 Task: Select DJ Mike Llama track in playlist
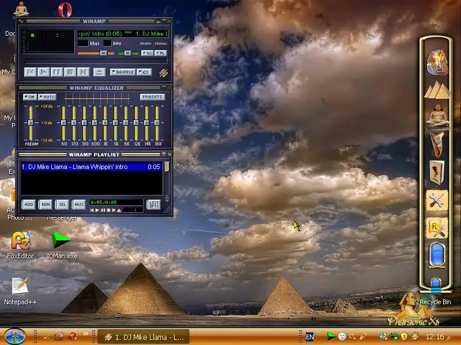[92, 167]
